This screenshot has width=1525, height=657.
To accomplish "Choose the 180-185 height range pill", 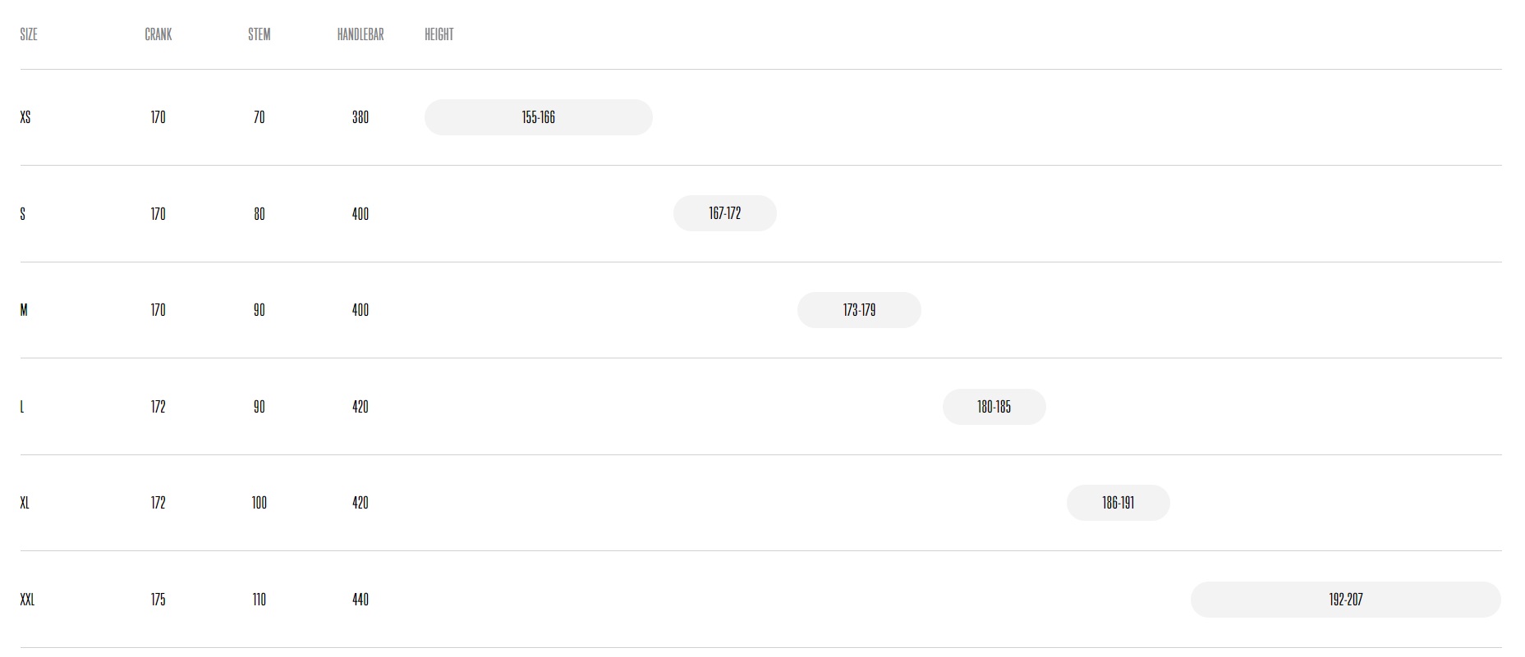I will (x=994, y=407).
